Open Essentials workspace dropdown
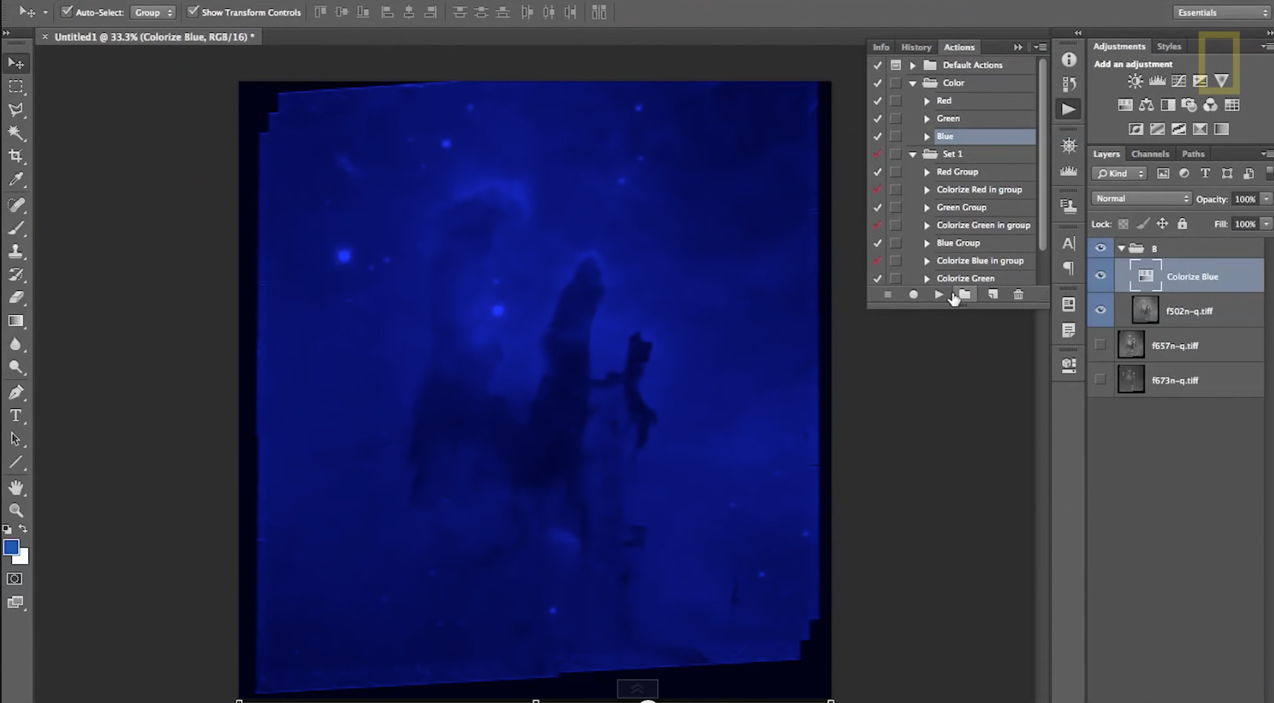 [1220, 12]
